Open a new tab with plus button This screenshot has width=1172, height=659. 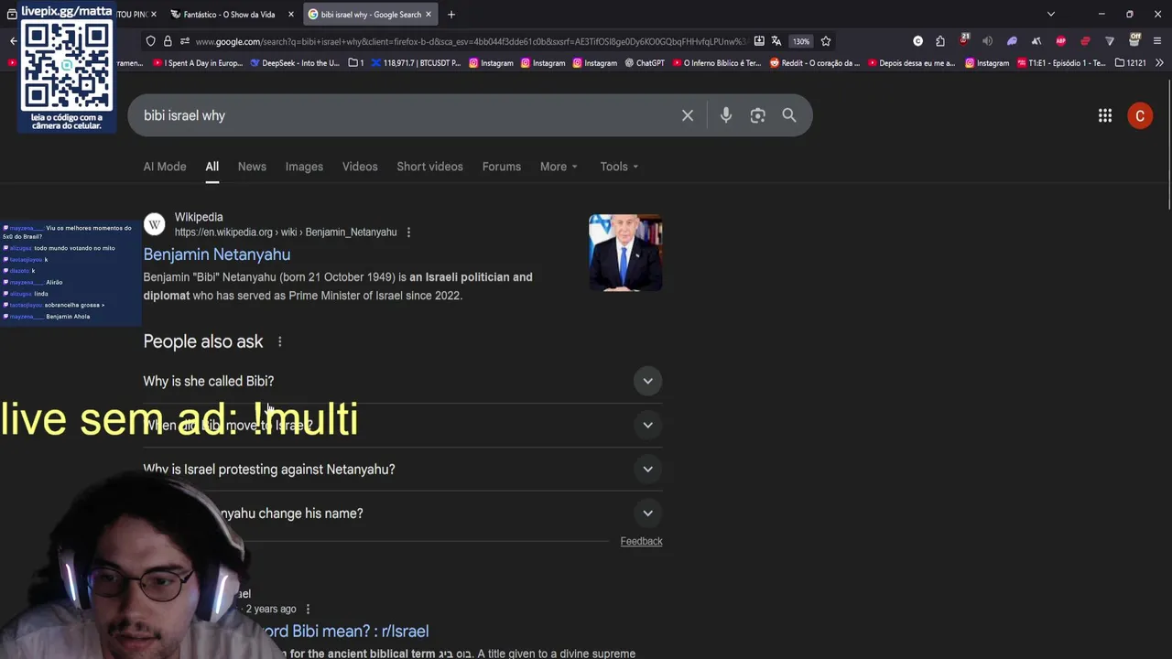[x=451, y=15]
